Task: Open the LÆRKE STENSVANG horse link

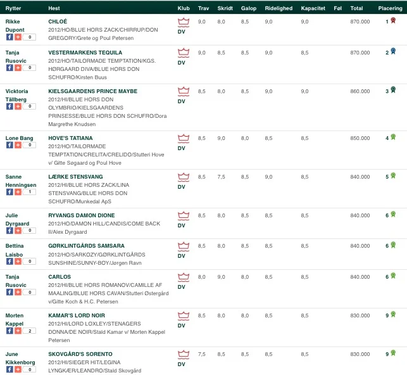Action: pos(75,177)
